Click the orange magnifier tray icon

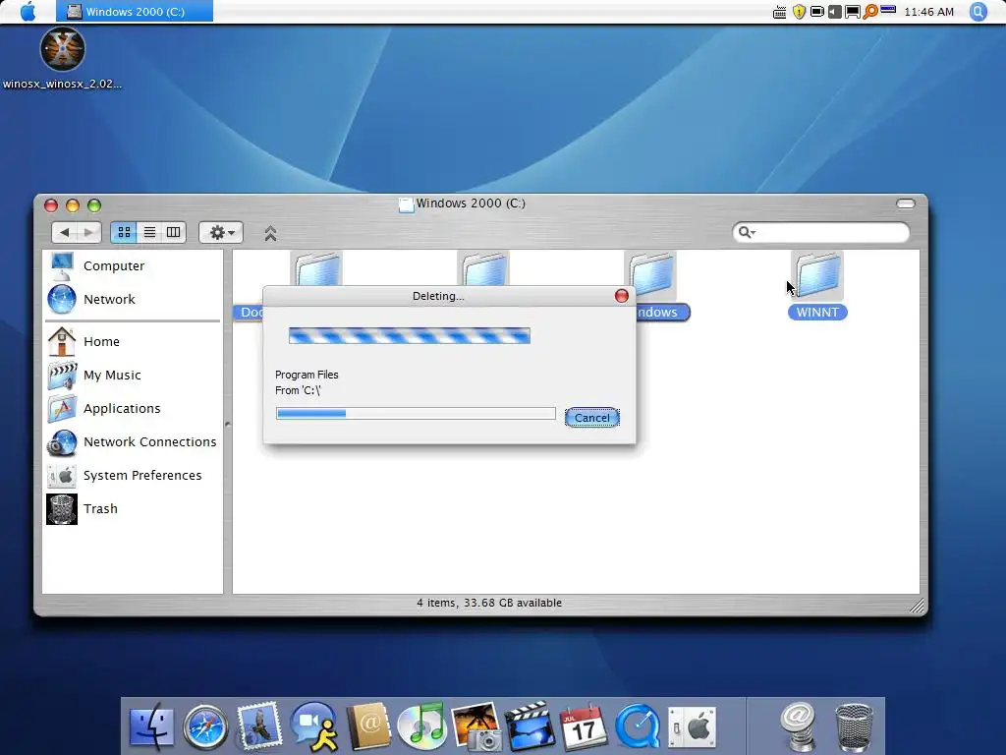pos(870,12)
